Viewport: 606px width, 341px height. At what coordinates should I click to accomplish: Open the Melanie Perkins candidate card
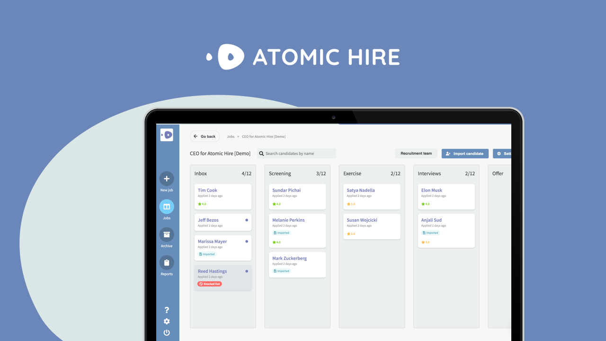(297, 231)
